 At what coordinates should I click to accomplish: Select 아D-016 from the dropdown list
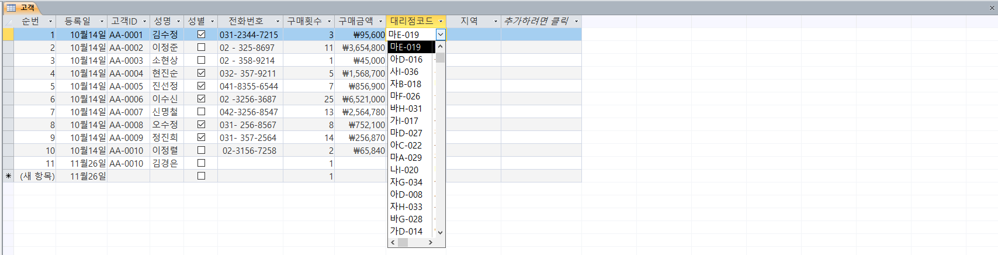click(406, 59)
